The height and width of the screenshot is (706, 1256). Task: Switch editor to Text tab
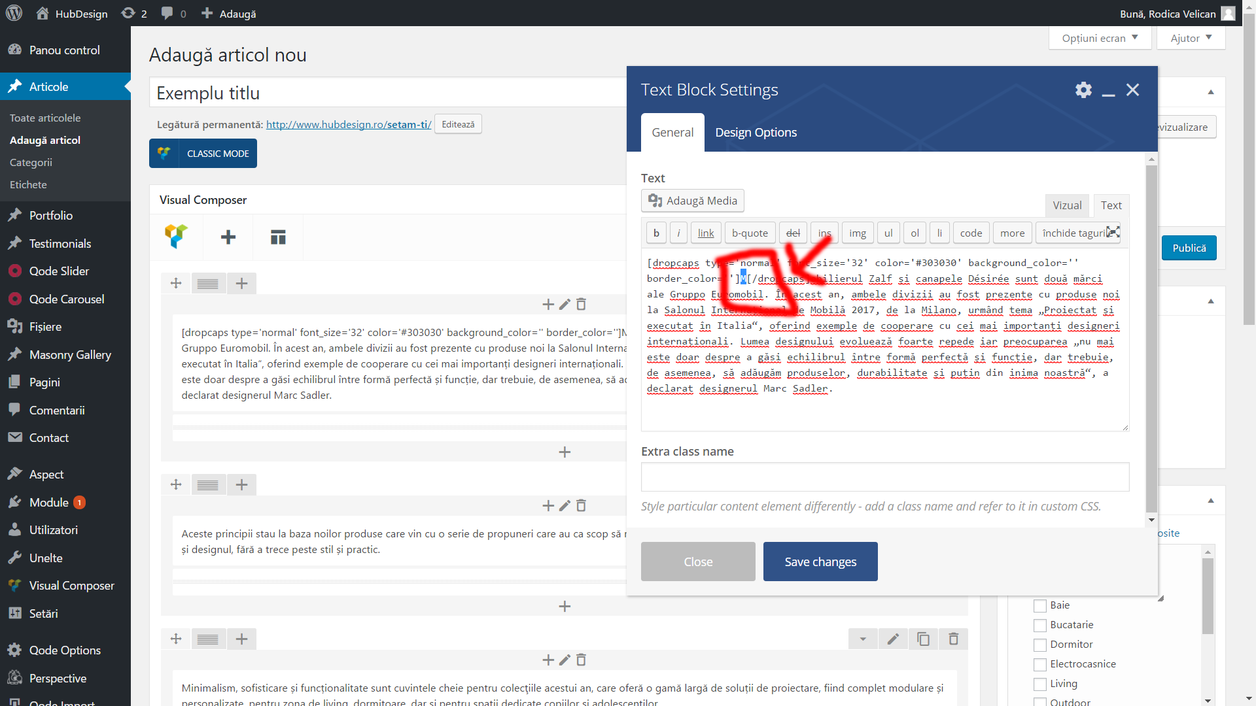click(x=1111, y=205)
